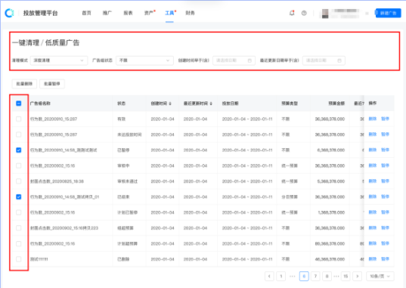
Task: Open the help question-mark icon
Action: 304,13
